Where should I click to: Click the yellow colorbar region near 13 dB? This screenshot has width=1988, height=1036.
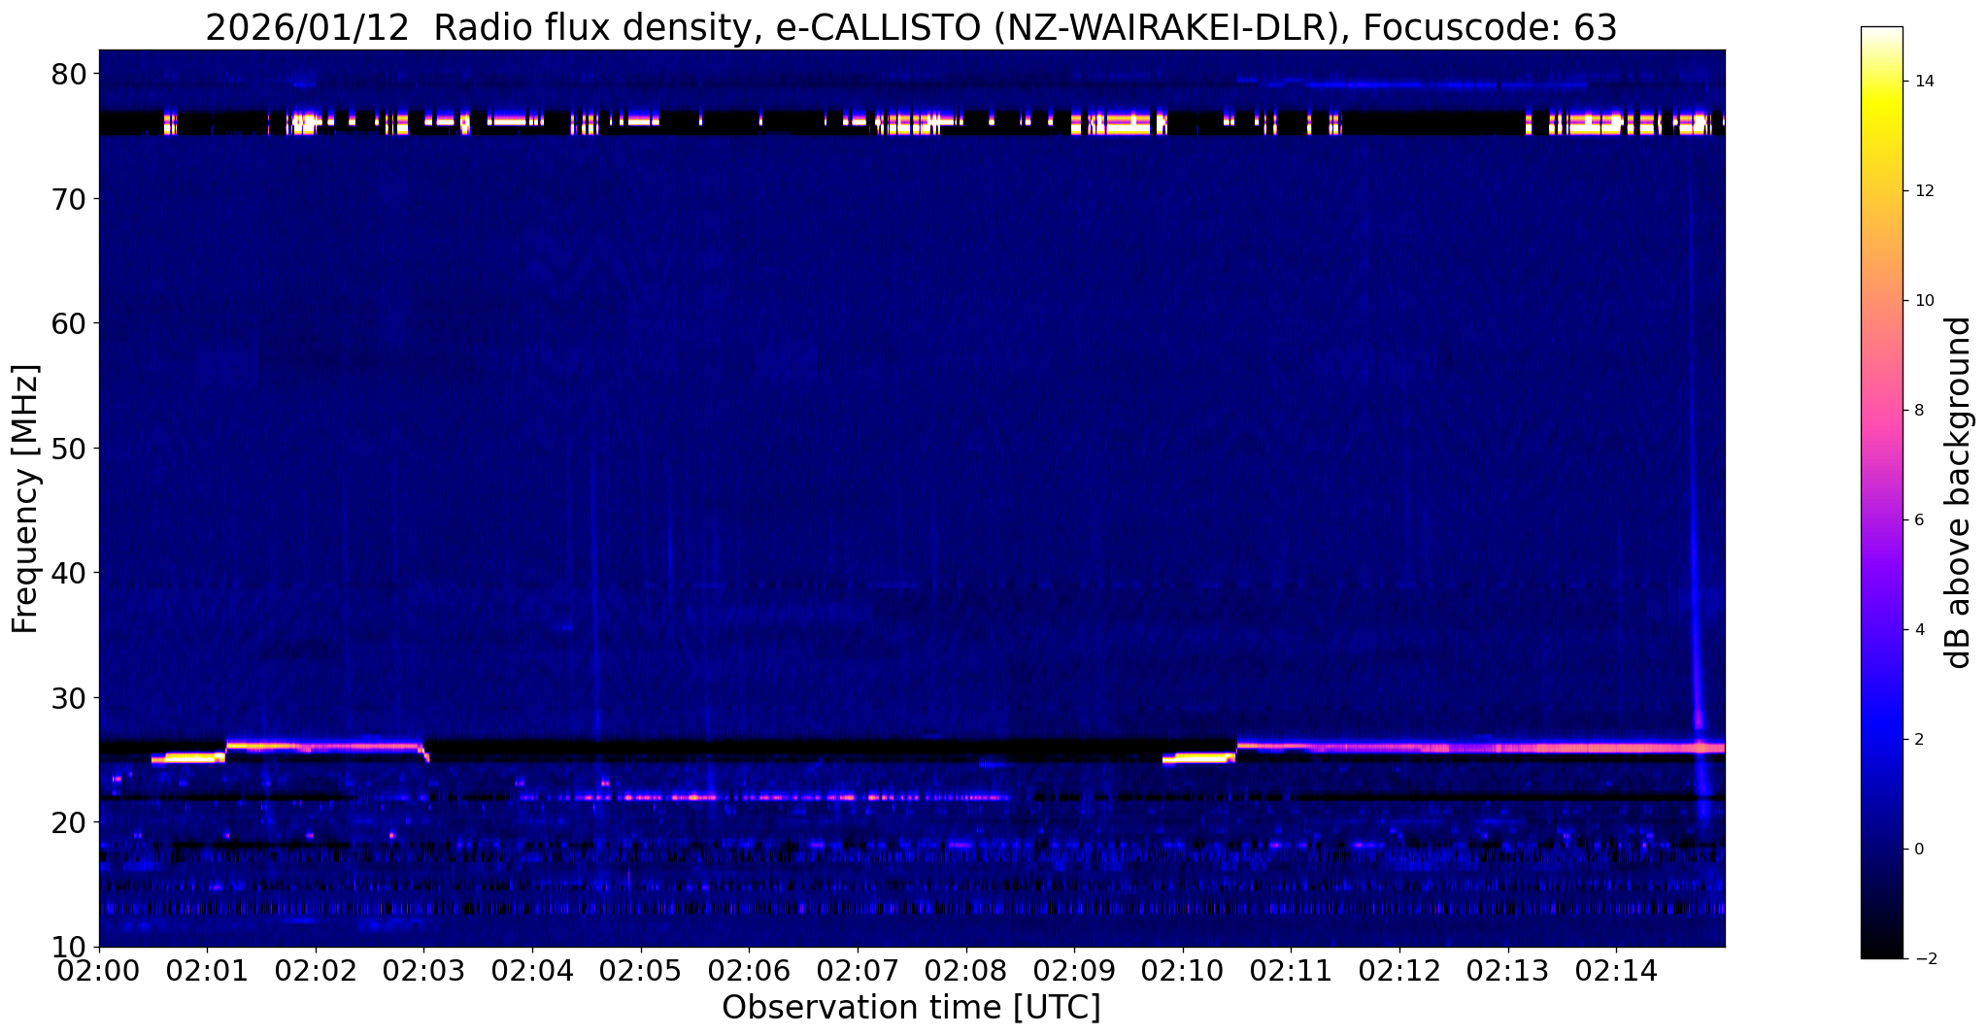1881,136
